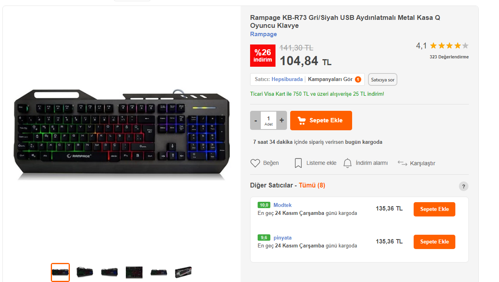Click the Adet quantity input field

[x=269, y=120]
